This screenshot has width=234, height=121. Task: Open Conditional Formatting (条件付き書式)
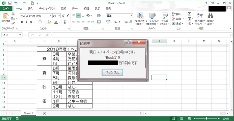[140, 19]
